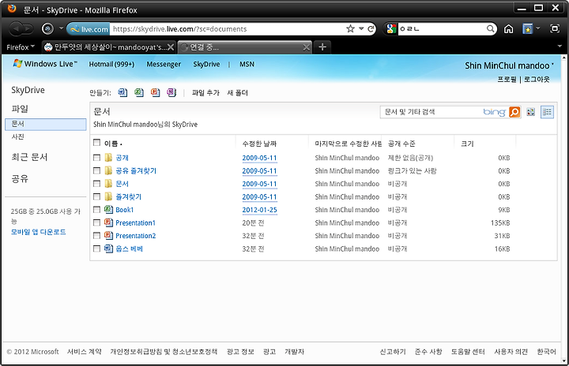Click the Presentation2 PowerPoint file icon
The height and width of the screenshot is (366, 569).
click(108, 235)
